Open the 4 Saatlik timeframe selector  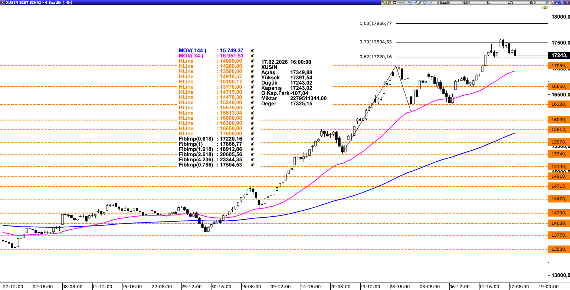[443, 3]
